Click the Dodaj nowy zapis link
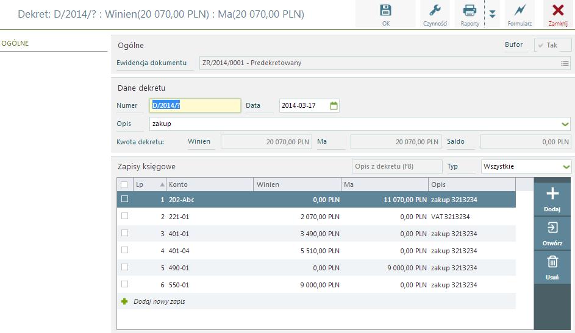 pyautogui.click(x=159, y=301)
